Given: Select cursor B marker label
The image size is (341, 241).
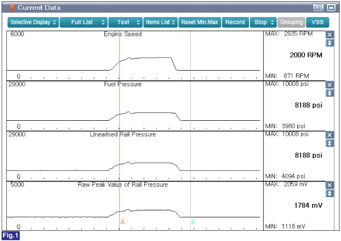Looking at the screenshot, I should 193,222.
